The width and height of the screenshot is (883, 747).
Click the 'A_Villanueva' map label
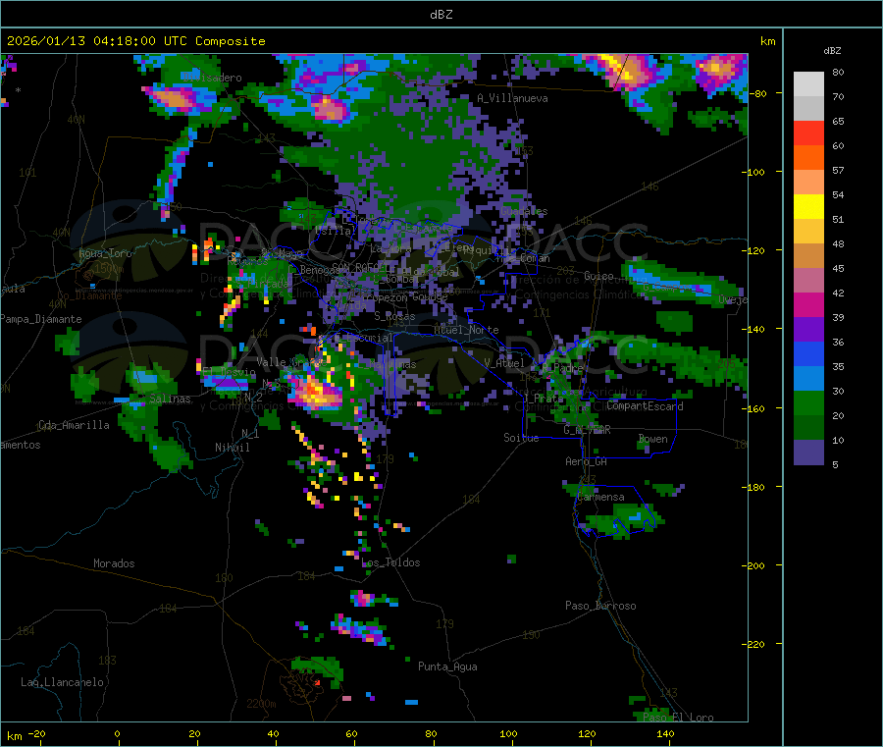pyautogui.click(x=512, y=98)
